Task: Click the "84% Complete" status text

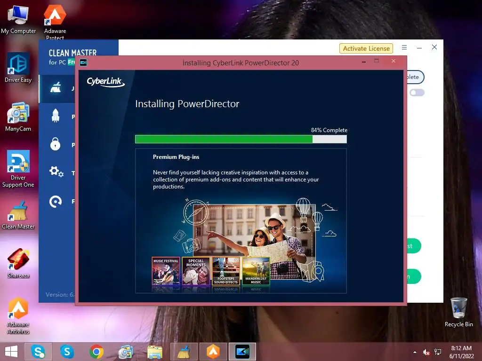Action: [329, 130]
